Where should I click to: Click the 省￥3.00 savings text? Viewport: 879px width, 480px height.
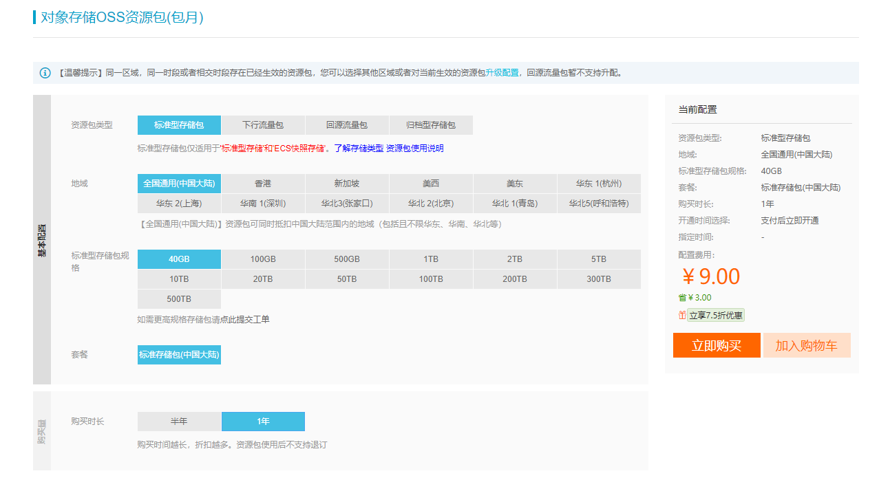(x=695, y=298)
